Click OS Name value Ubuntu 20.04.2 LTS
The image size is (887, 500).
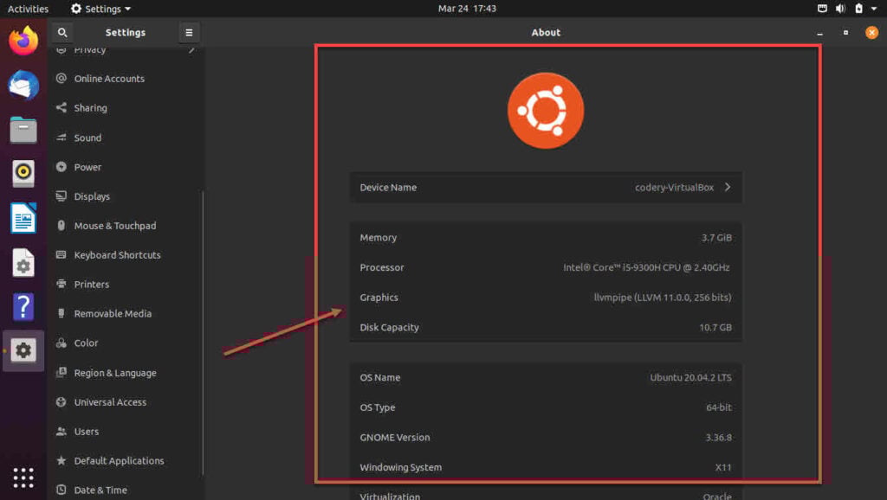click(x=690, y=377)
